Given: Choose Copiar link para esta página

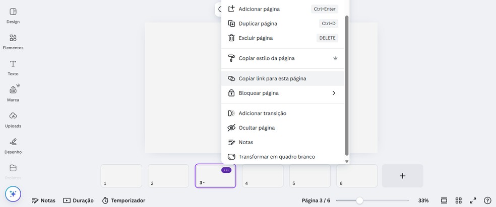Looking at the screenshot, I should coord(272,78).
